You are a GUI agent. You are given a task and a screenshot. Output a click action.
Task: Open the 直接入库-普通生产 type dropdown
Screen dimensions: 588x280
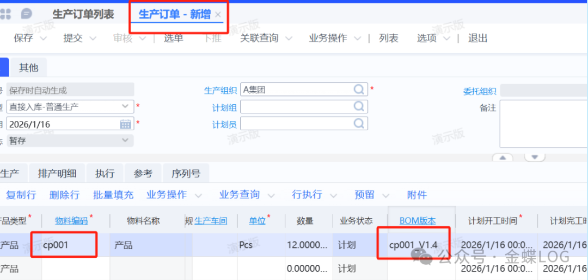(x=126, y=106)
